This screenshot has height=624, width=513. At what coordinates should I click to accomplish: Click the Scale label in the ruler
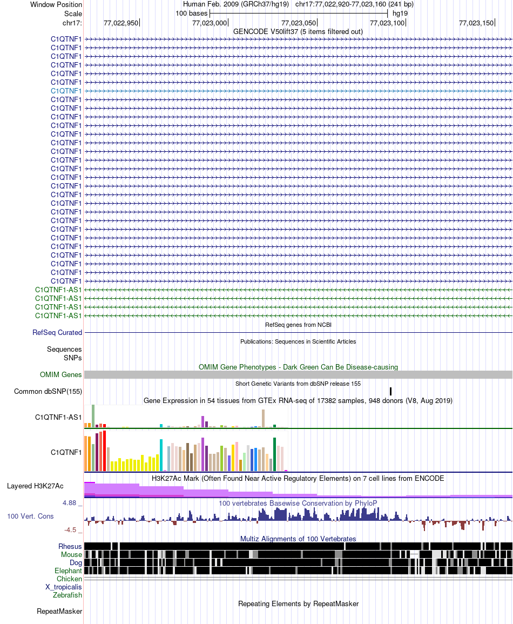coord(73,14)
